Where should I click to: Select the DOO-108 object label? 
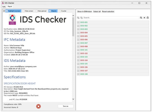coord(84,74)
